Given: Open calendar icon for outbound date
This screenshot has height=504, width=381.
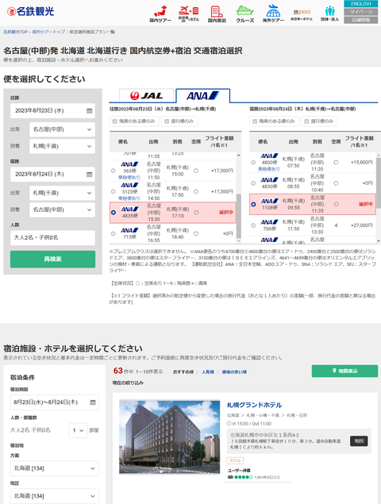Looking at the screenshot, I should [90, 110].
